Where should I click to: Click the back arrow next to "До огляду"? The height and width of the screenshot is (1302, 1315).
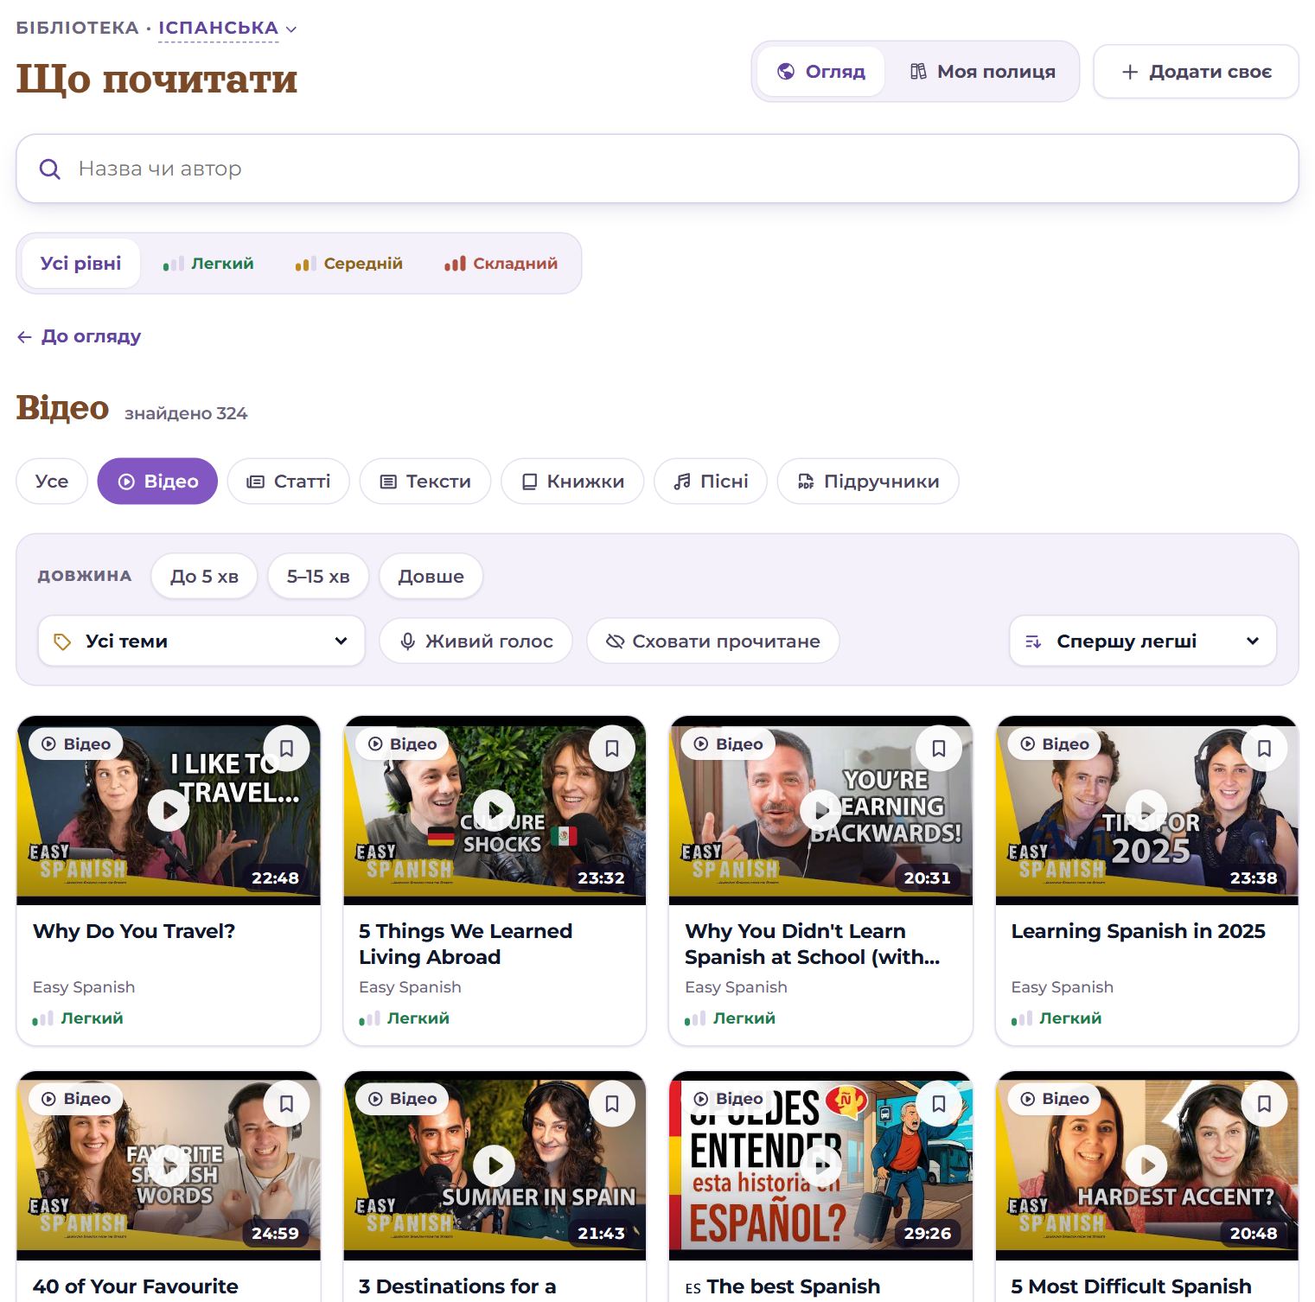pos(24,337)
